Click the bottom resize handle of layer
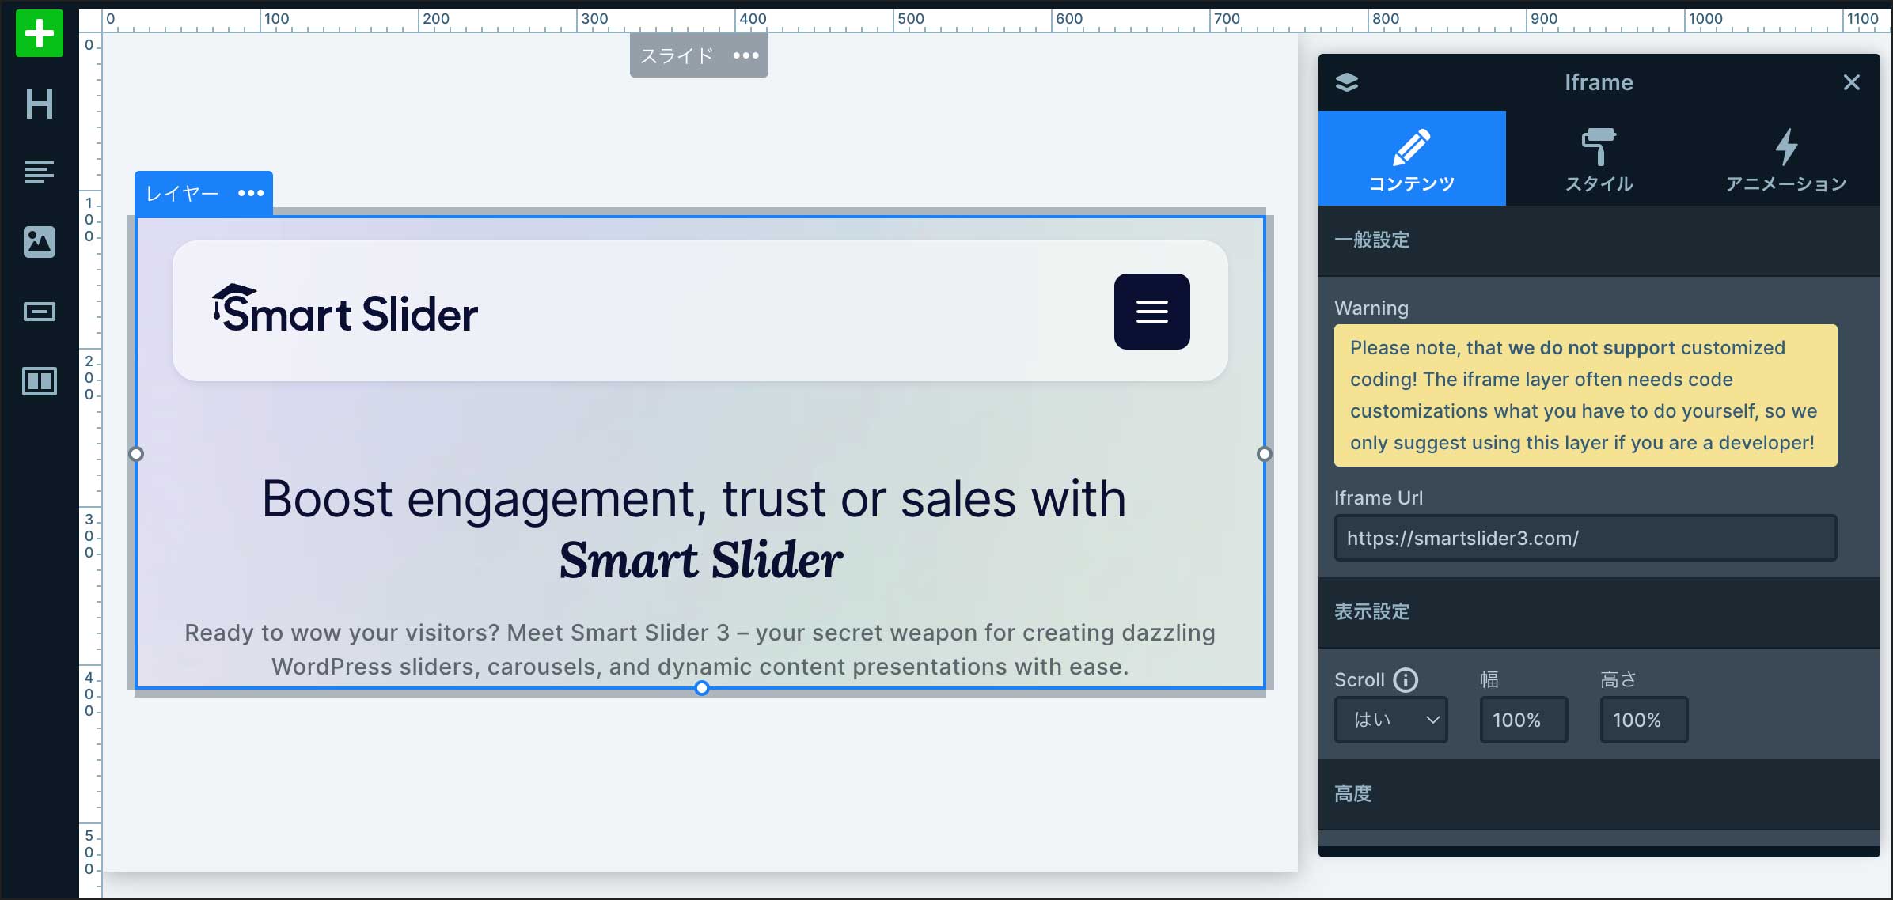The height and width of the screenshot is (900, 1893). tap(701, 688)
